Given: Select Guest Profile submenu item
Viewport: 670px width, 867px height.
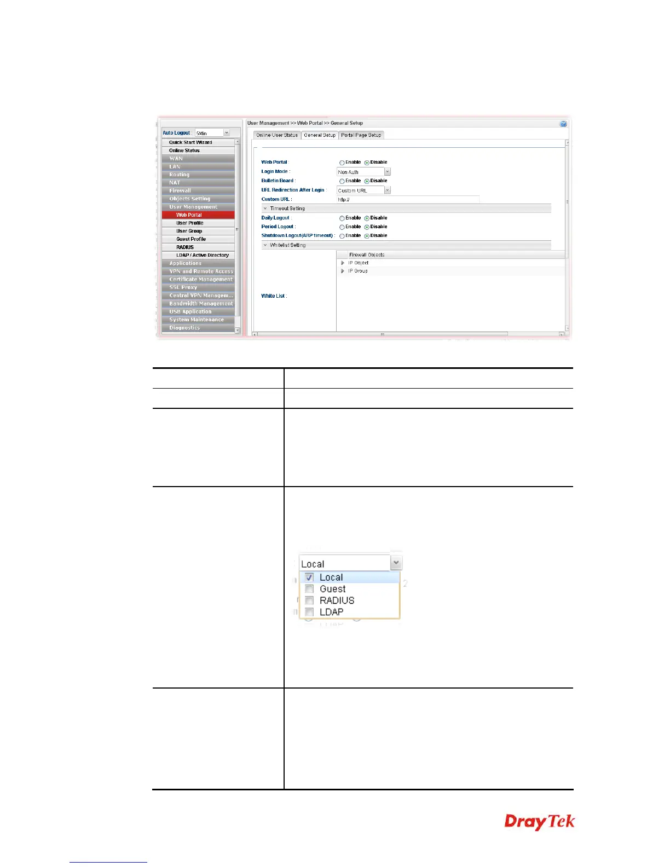Looking at the screenshot, I should 198,239.
